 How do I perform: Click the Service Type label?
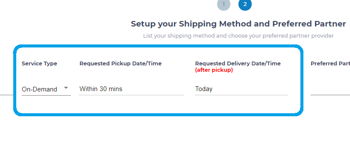[x=39, y=64]
